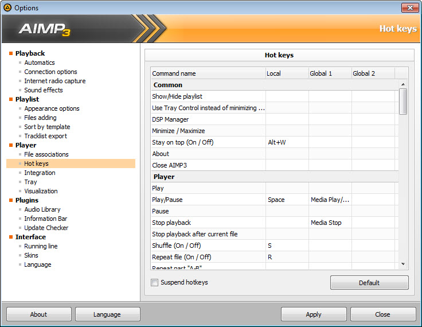Open Audio Library plugin settings
Viewport: 422px width, 327px height.
pyautogui.click(x=42, y=209)
